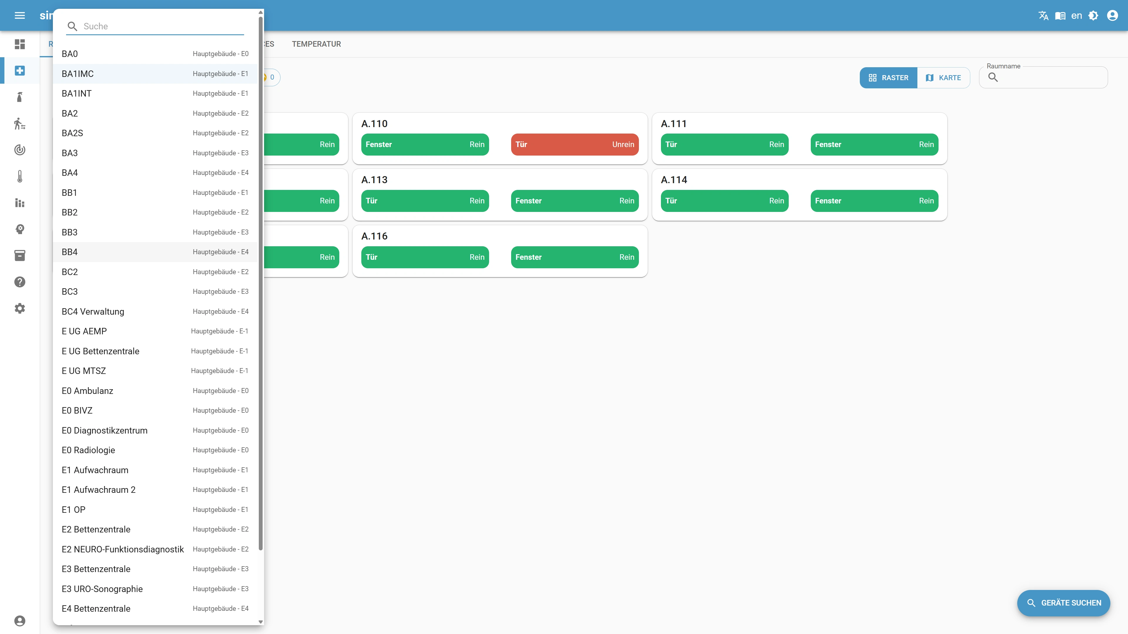Click the GERÄTE SUCHEN button
The height and width of the screenshot is (634, 1128).
tap(1063, 603)
